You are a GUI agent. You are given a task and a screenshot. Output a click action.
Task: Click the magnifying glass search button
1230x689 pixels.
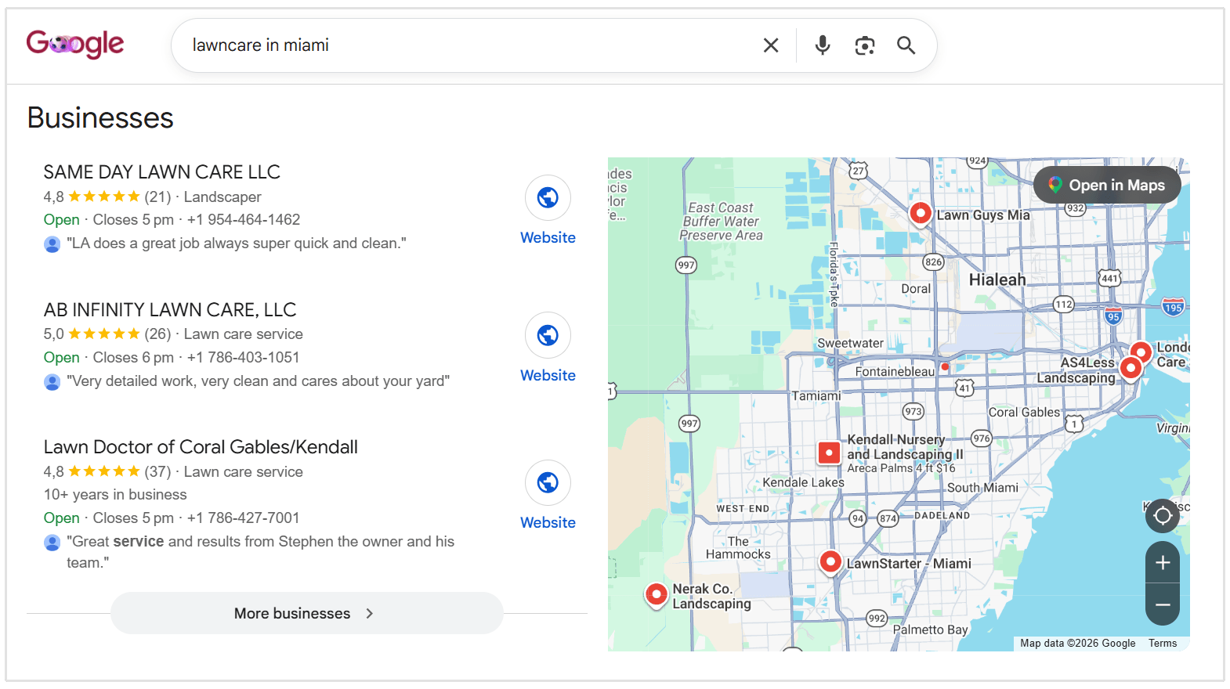click(906, 45)
